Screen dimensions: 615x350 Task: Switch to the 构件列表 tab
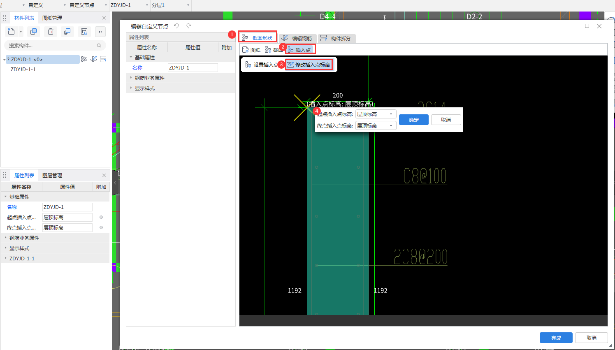point(24,18)
